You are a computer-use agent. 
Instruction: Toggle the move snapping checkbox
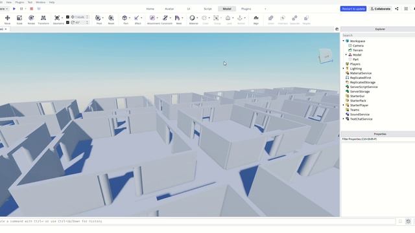tap(67, 17)
